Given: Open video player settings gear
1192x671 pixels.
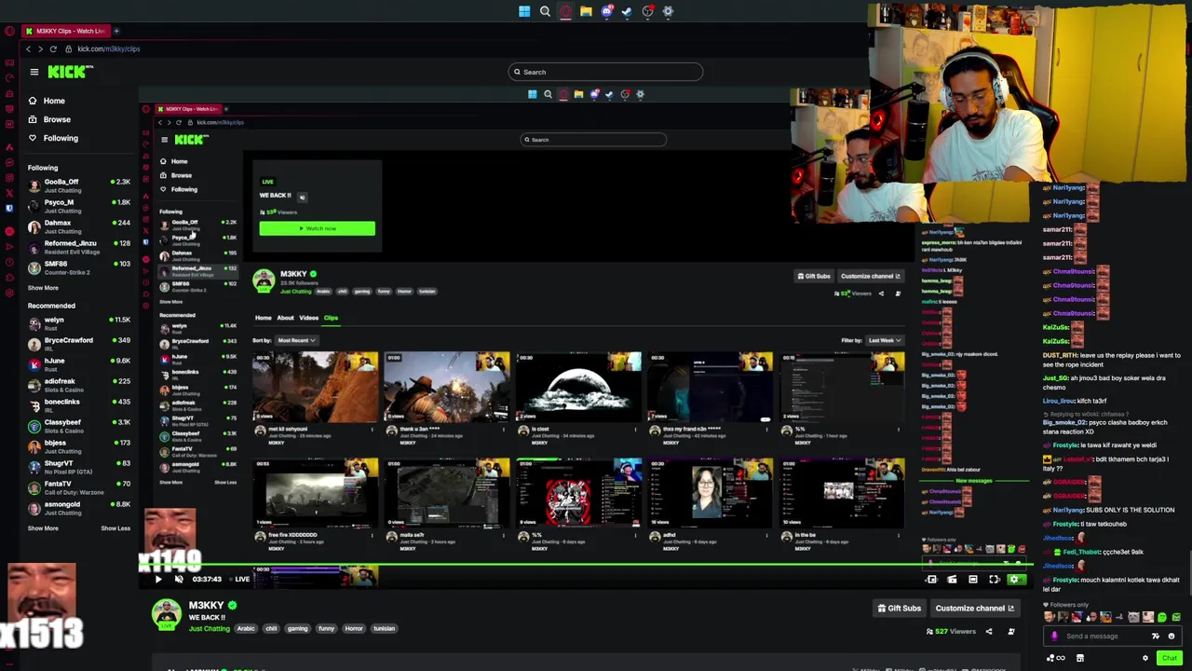Looking at the screenshot, I should tap(1015, 580).
